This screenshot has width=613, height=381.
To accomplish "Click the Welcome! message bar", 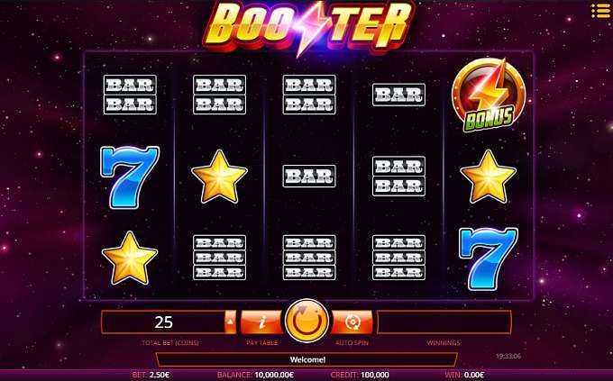I will coord(306,359).
